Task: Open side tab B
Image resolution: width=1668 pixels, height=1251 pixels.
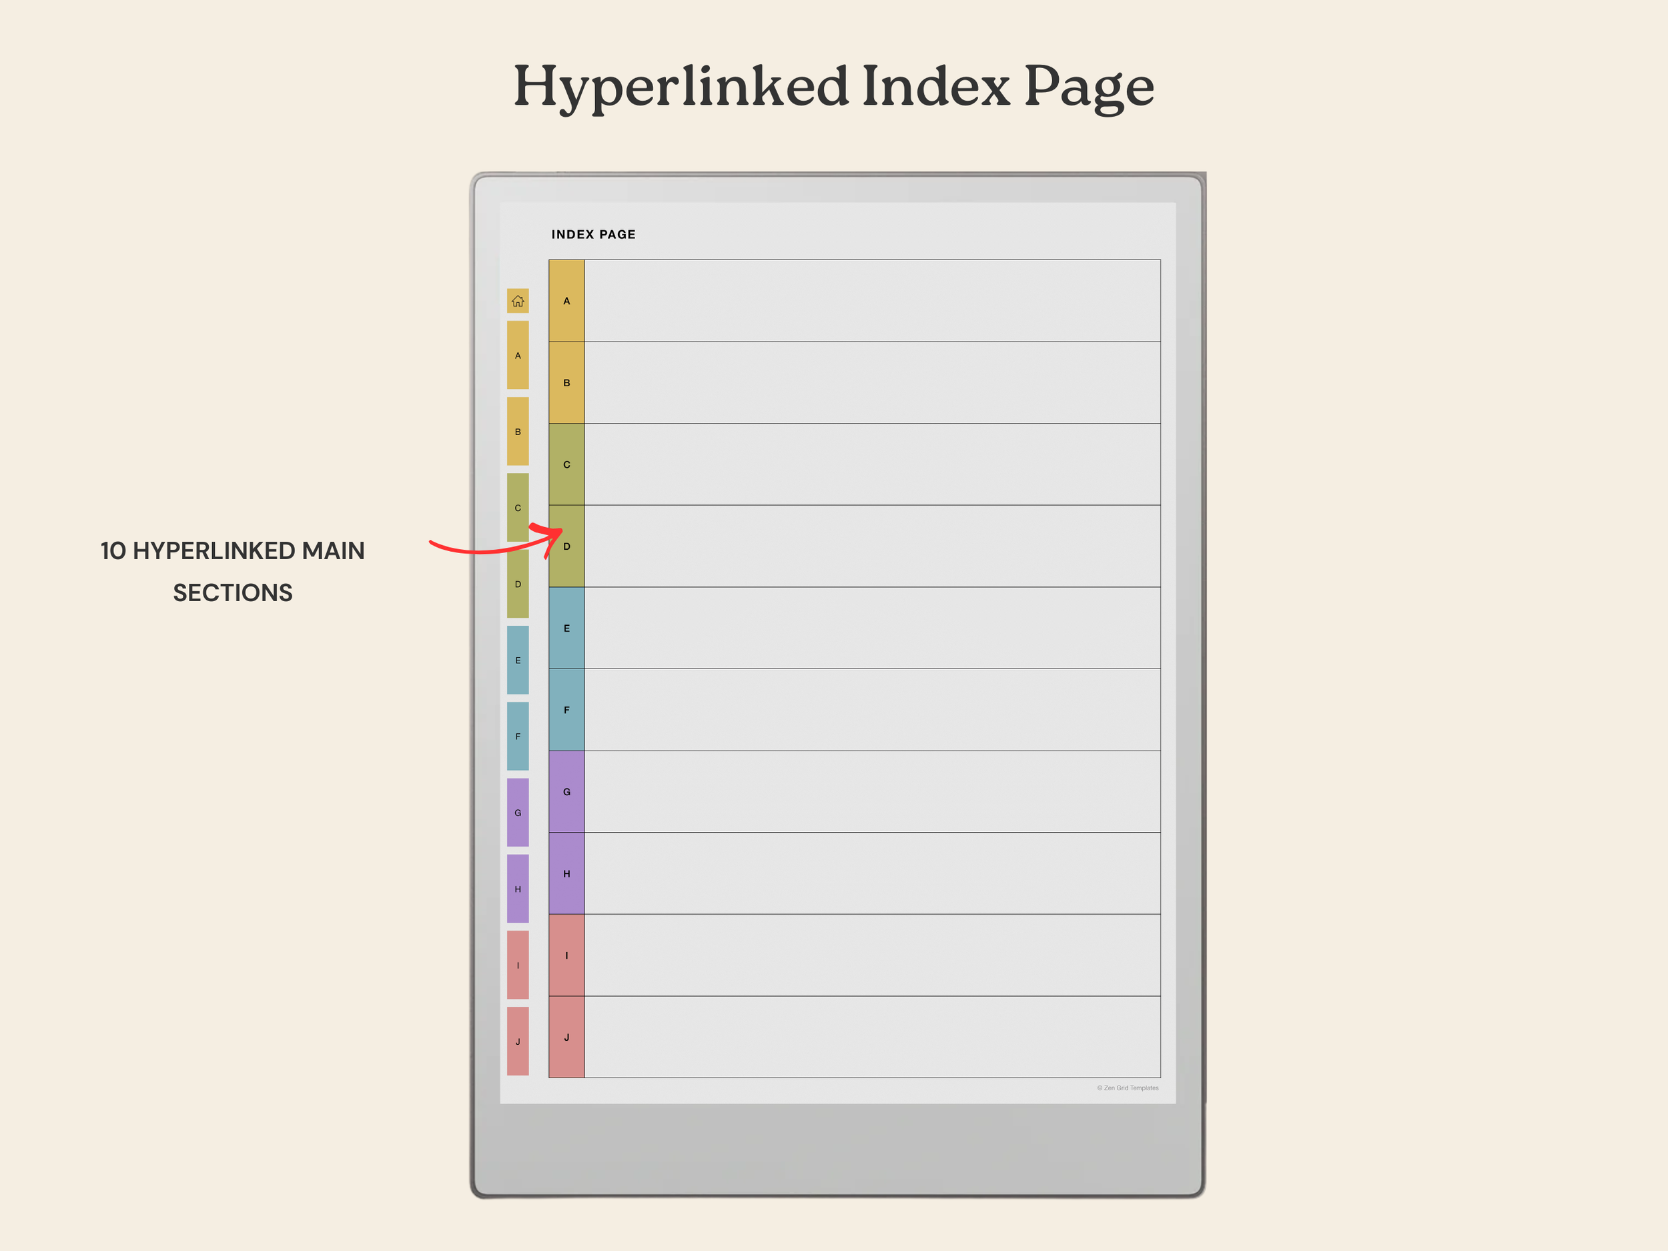Action: pyautogui.click(x=517, y=431)
